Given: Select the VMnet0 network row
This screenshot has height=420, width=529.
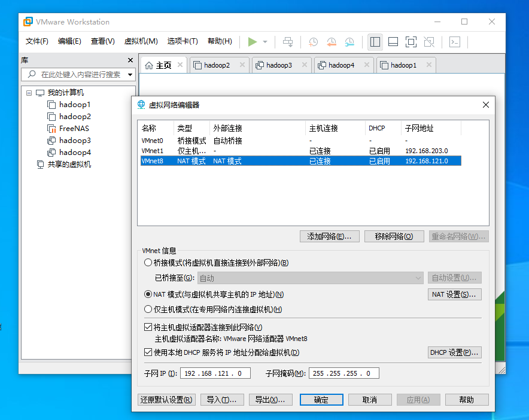Looking at the screenshot, I should pyautogui.click(x=300, y=141).
